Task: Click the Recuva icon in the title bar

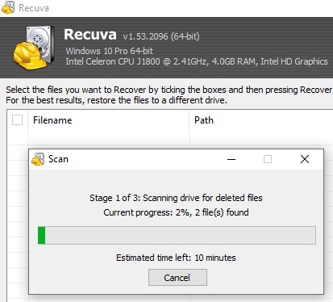Action: pyautogui.click(x=8, y=7)
